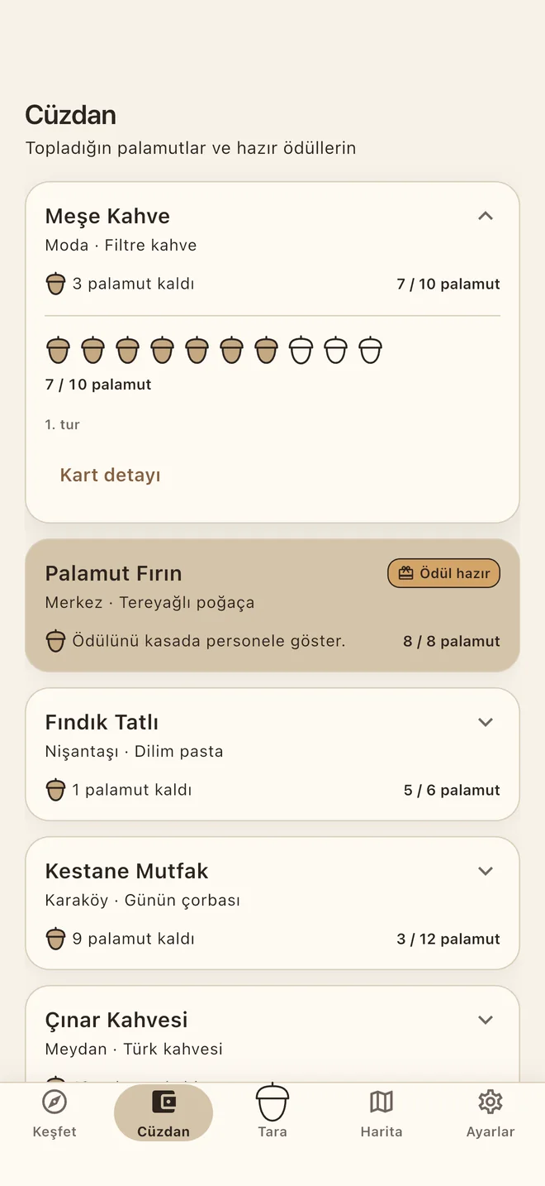Open the Kart detayı link
Screen dimensions: 545x1186
point(110,475)
